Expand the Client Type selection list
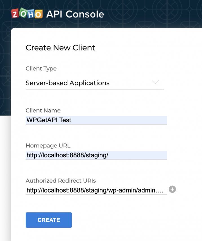The image size is (202, 241). point(94,83)
